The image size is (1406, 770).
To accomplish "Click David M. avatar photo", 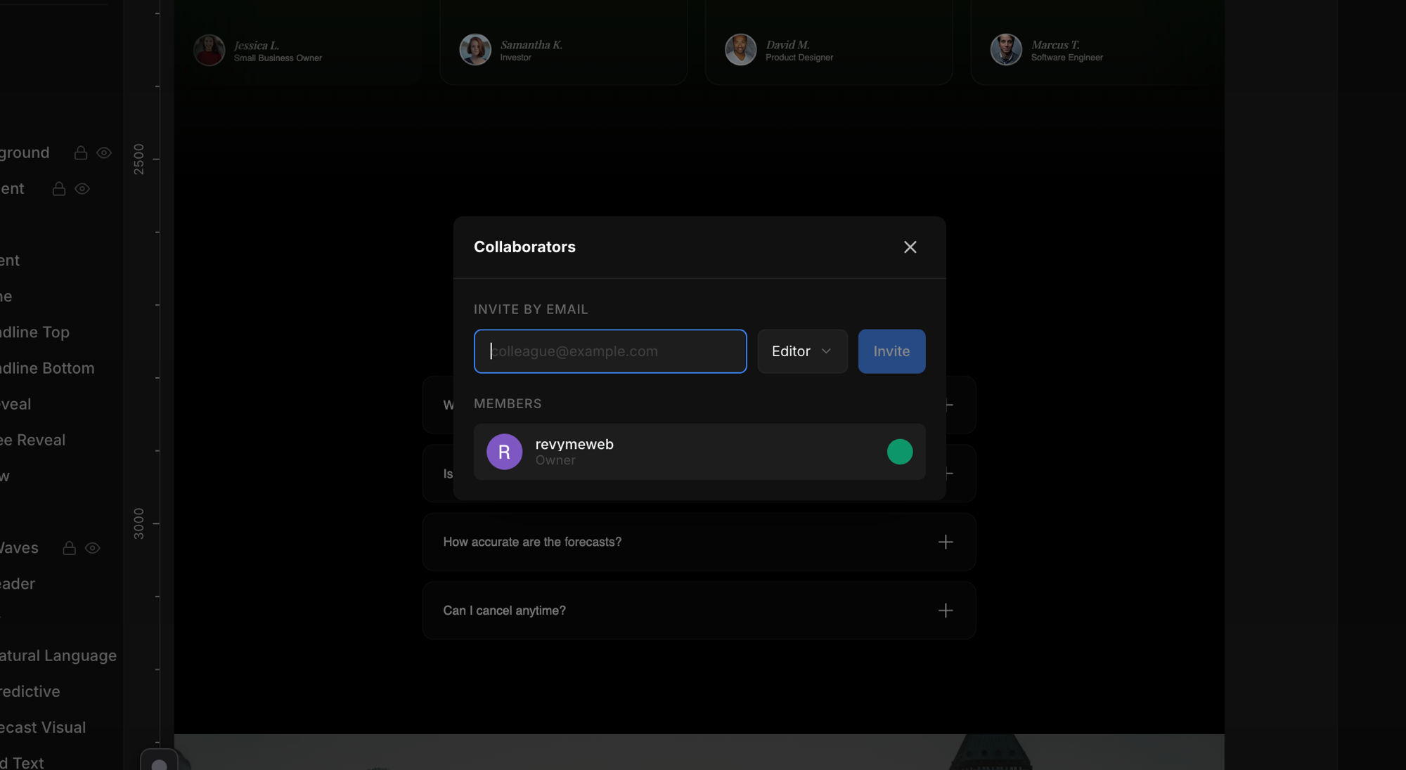I will coord(741,50).
